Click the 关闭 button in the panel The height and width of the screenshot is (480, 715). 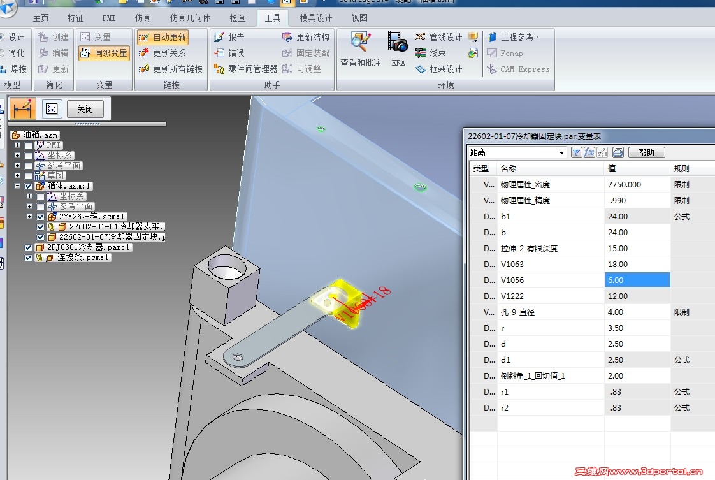85,109
